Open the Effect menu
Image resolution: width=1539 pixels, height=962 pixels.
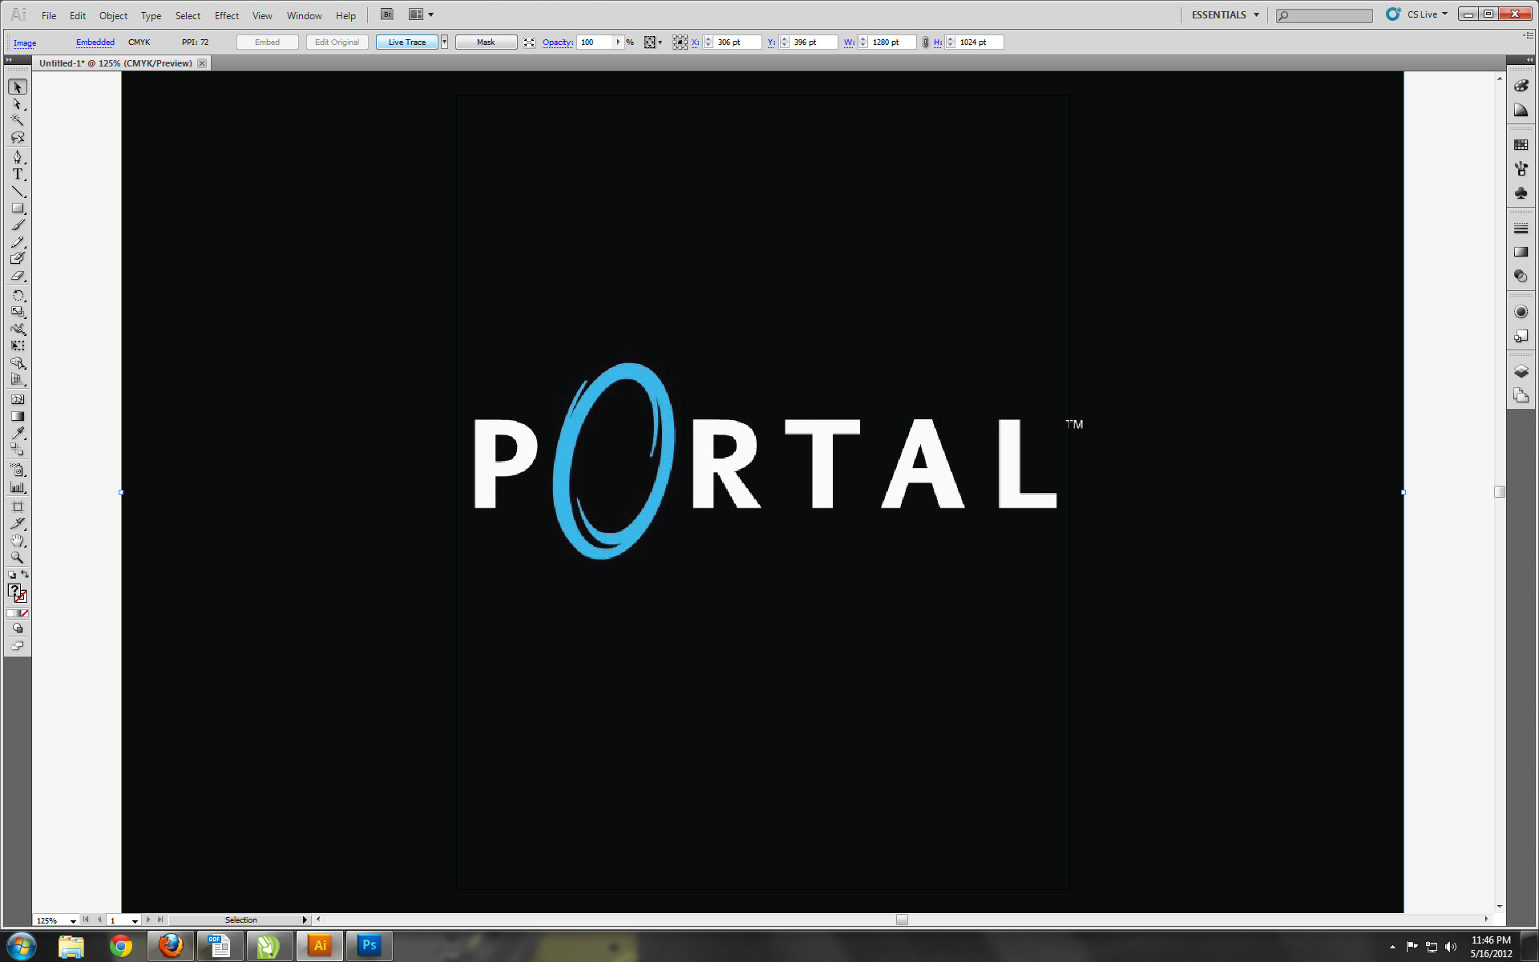tap(227, 15)
